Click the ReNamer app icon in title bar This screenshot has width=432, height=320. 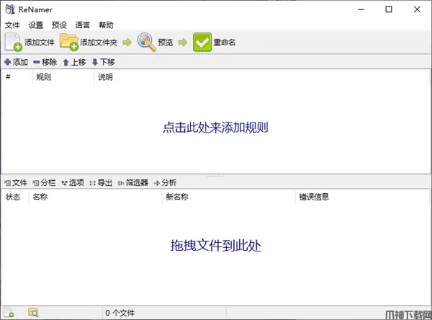(x=10, y=9)
